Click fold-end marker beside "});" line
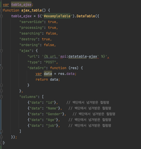The width and height of the screenshot is (141, 149). point(1,137)
